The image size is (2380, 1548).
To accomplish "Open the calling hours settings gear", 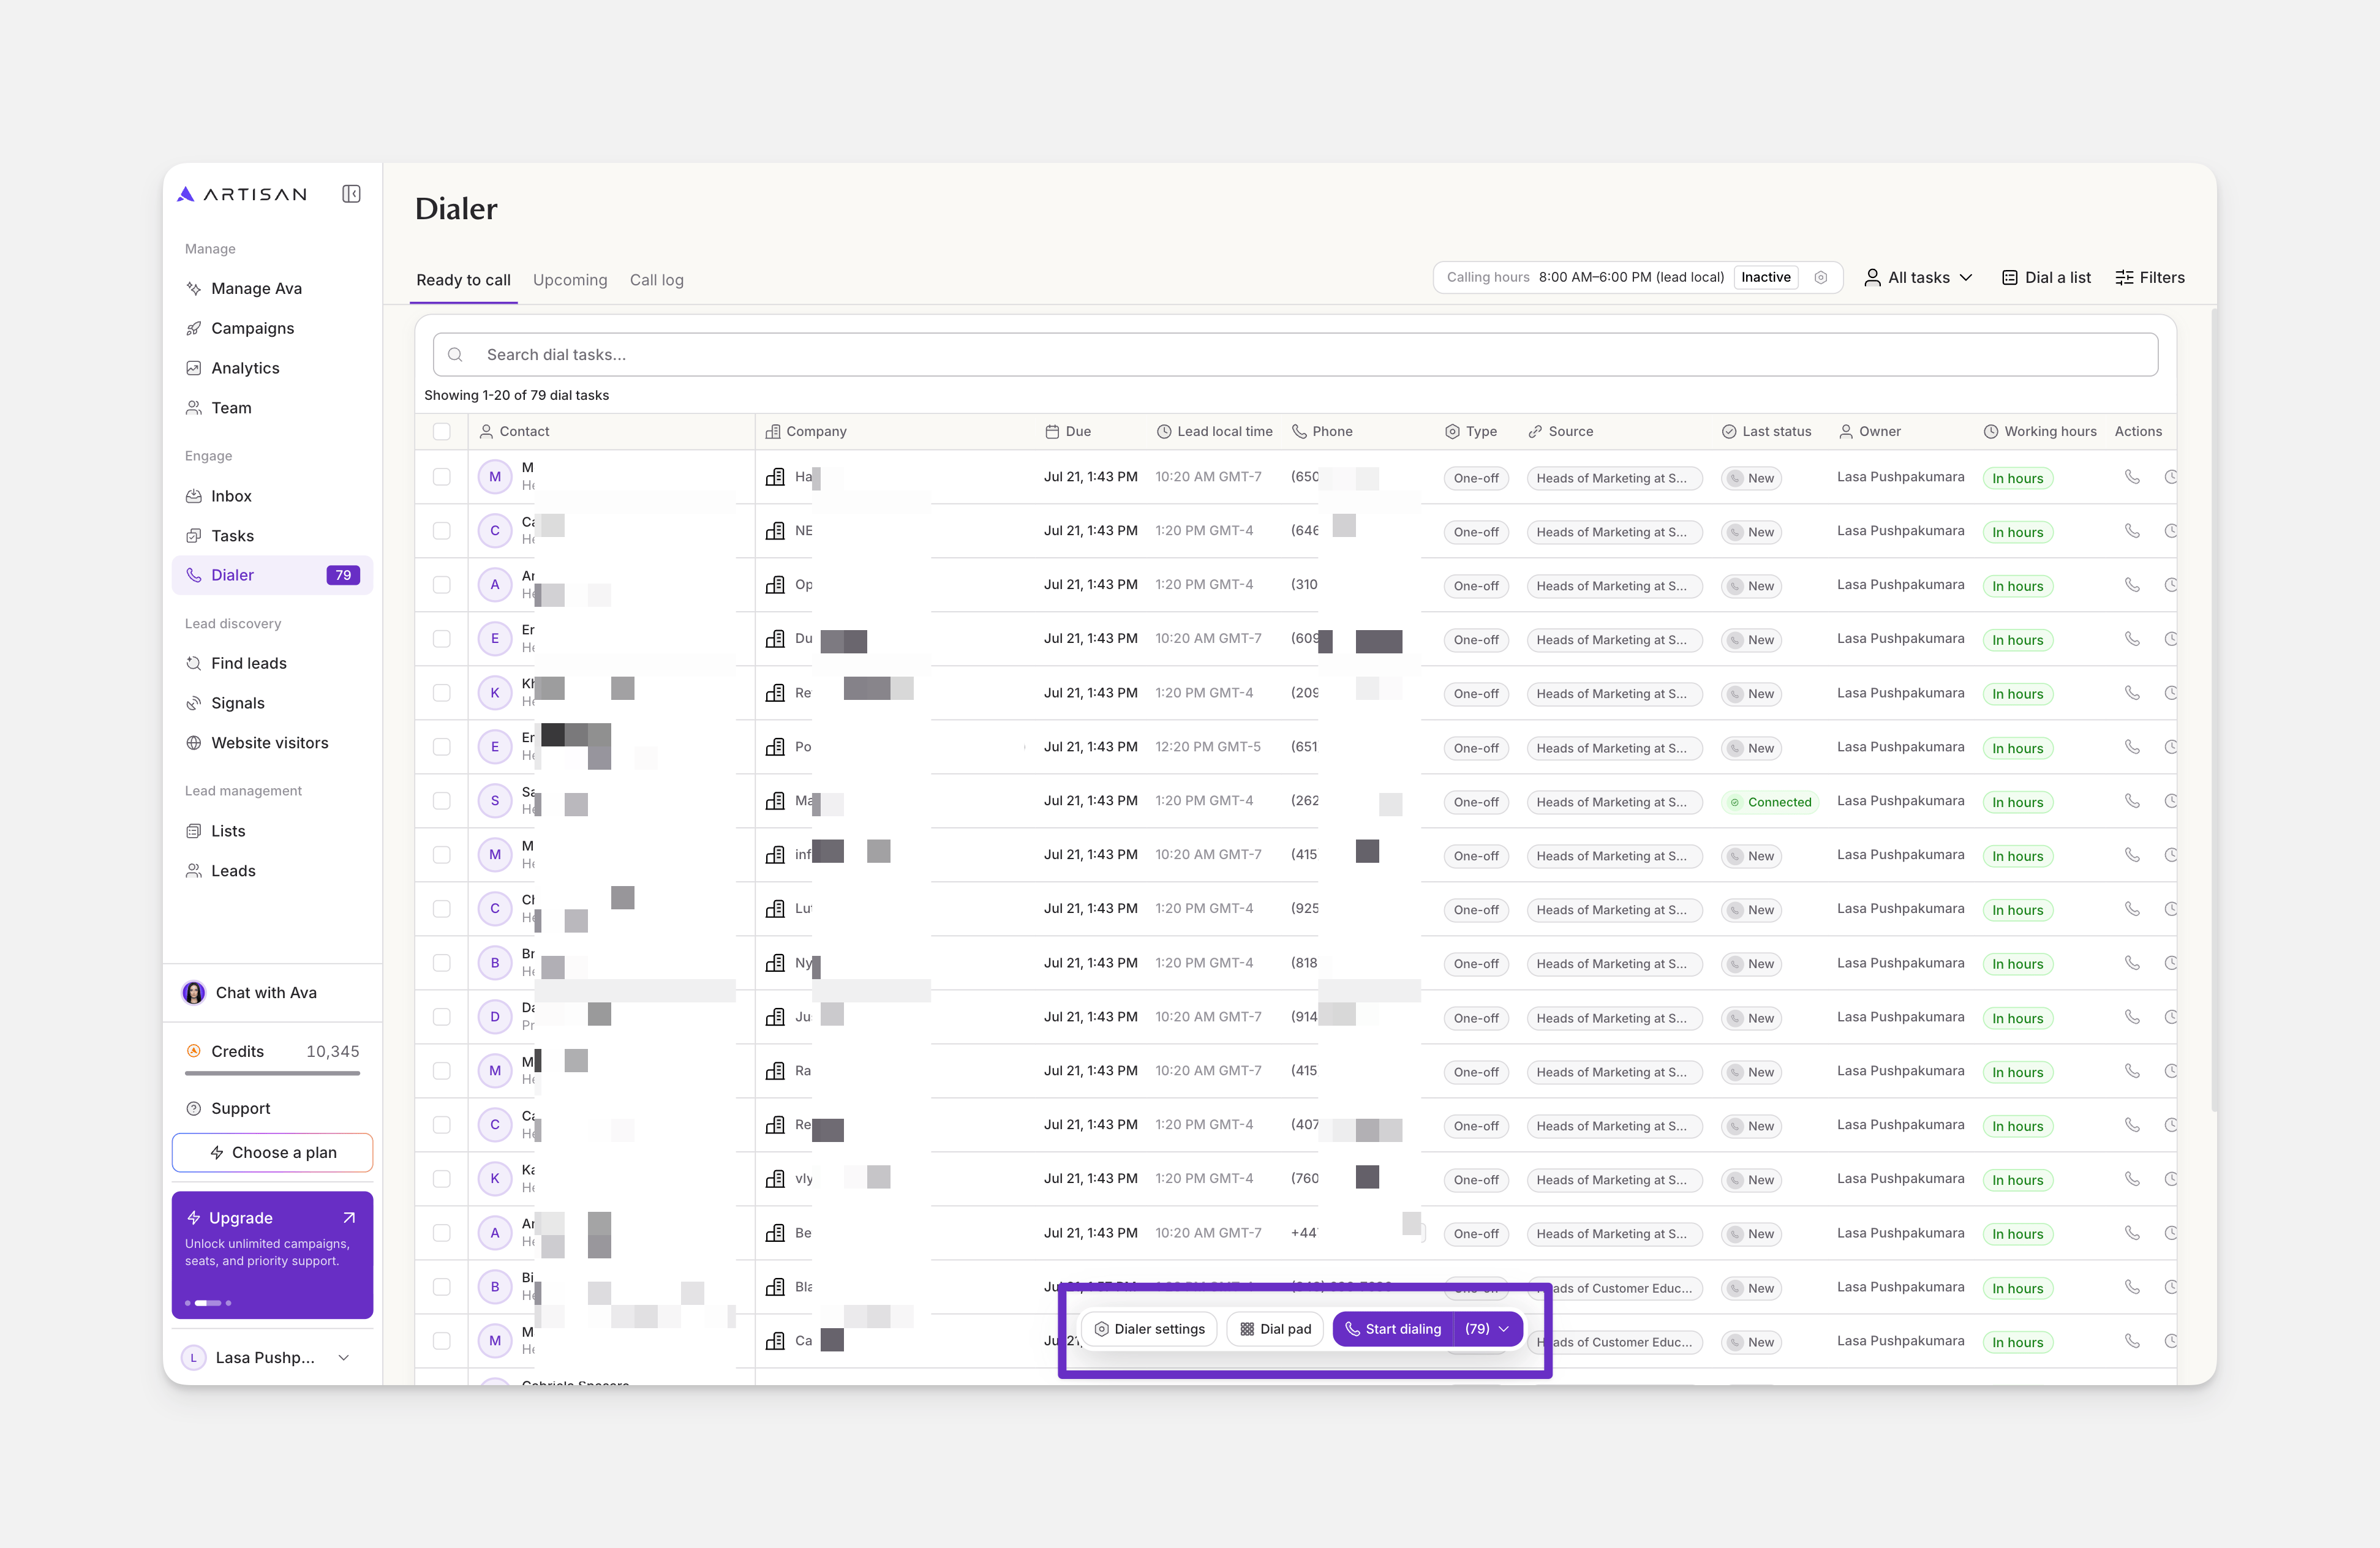I will 1821,278.
